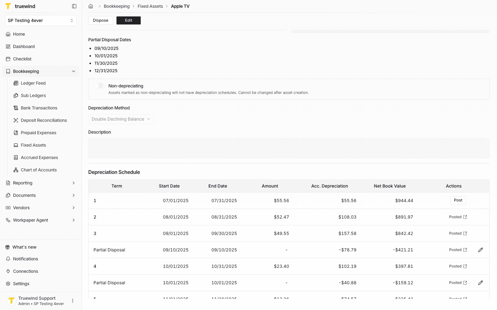The image size is (497, 310).
Task: Click the Documents sidebar icon
Action: tap(8, 195)
